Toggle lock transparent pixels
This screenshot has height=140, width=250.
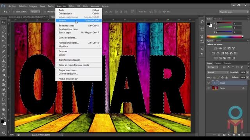[214, 77]
